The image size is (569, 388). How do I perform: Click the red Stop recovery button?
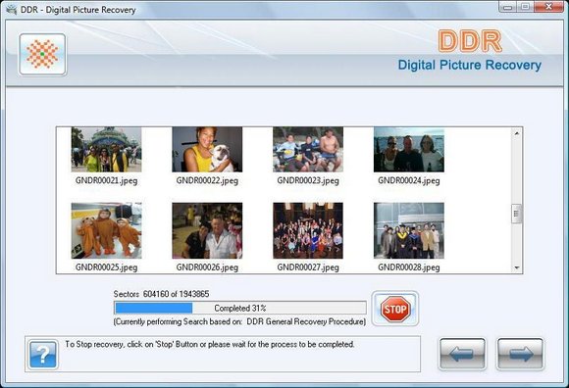click(x=394, y=309)
